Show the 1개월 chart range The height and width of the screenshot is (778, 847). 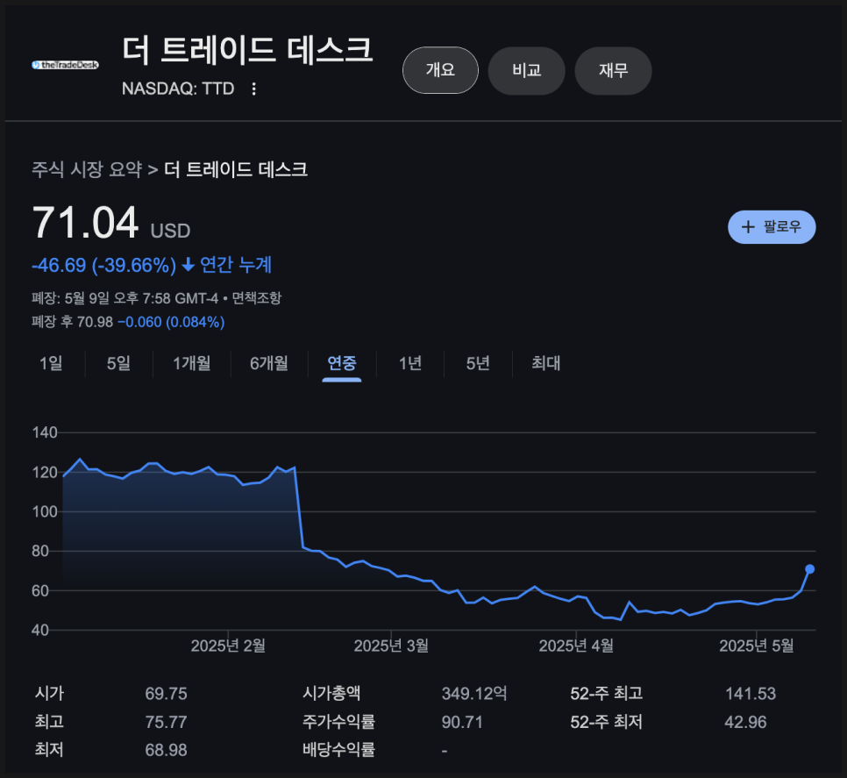(x=192, y=363)
